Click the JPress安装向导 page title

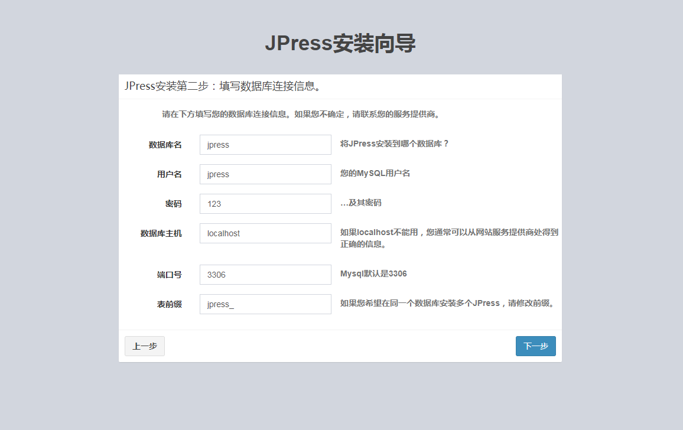[340, 44]
